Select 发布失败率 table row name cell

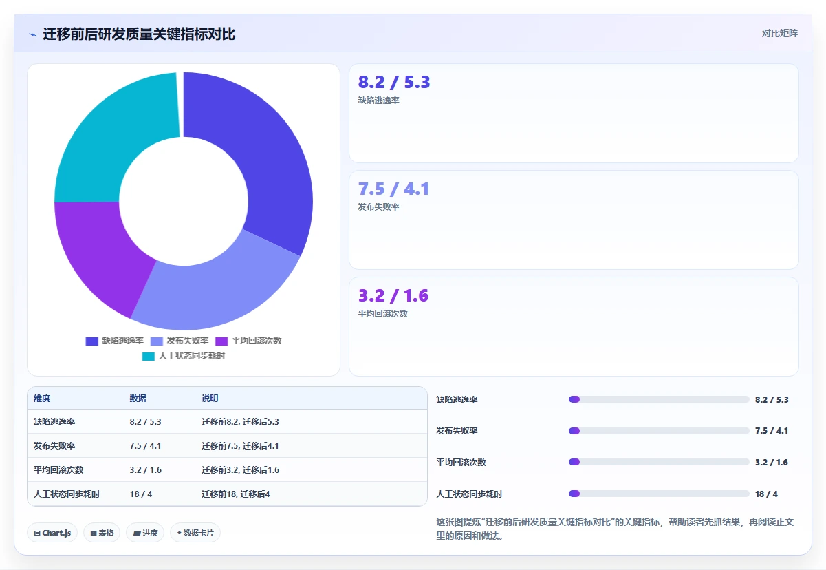pos(54,446)
